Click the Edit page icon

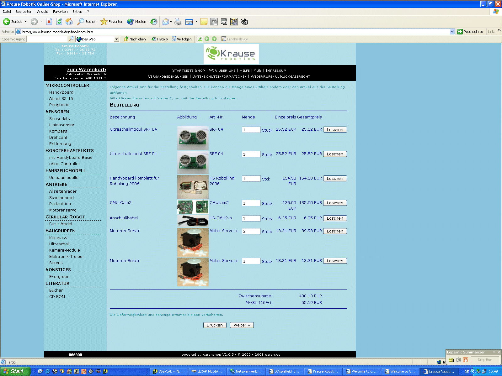click(189, 22)
